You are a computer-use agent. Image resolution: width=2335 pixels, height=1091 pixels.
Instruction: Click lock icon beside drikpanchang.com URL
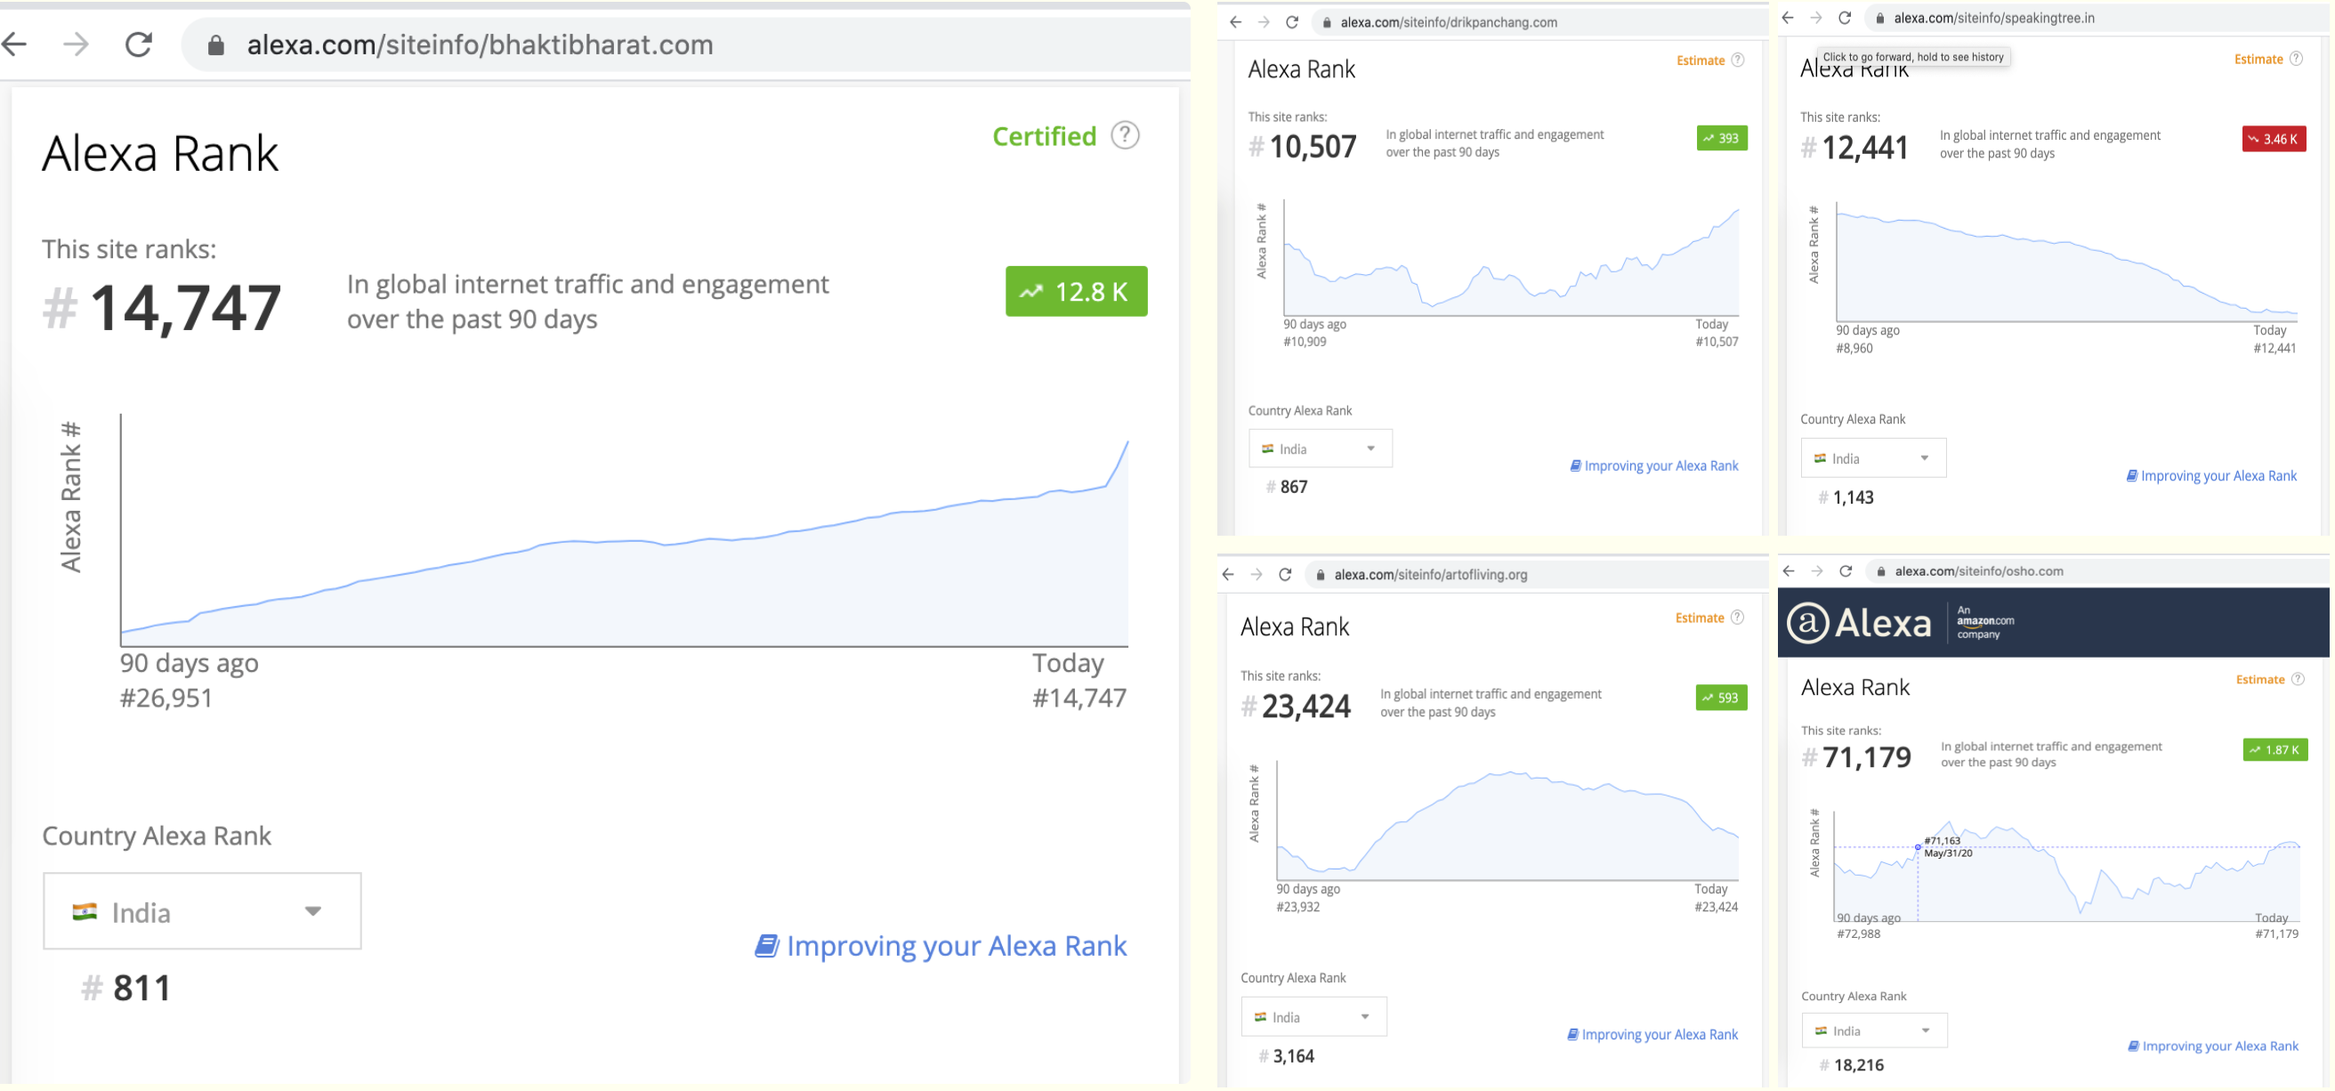1327,22
